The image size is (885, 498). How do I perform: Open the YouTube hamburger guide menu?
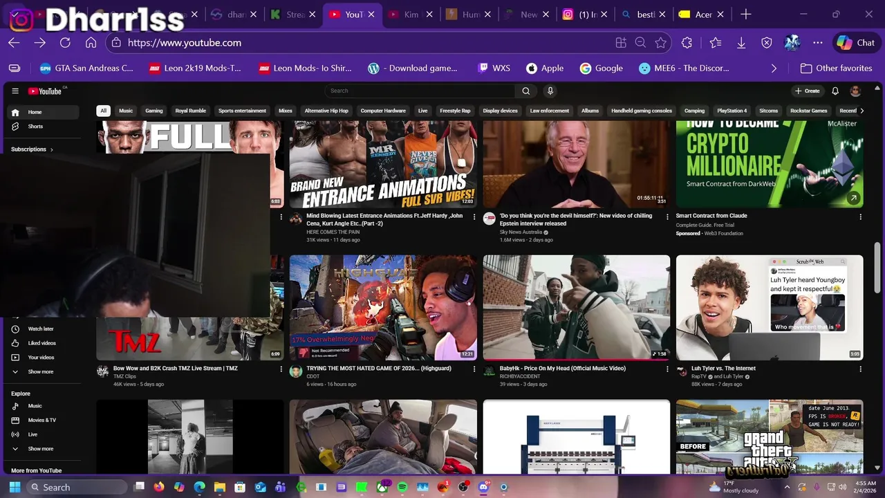click(x=15, y=91)
